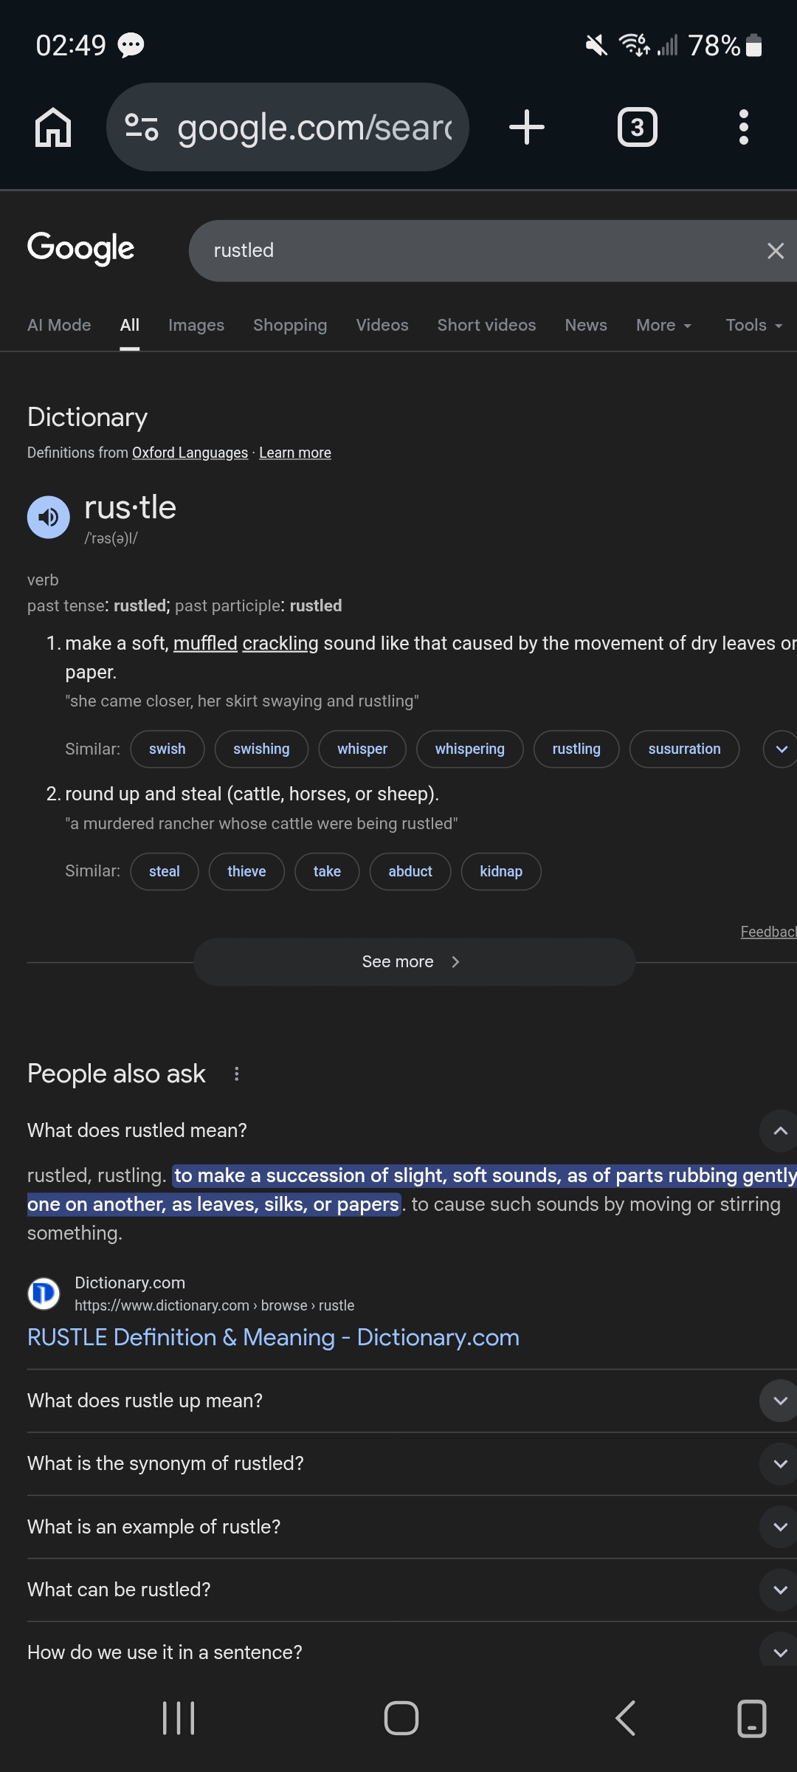
Task: Expand 'What does rustle up mean?' question
Action: click(x=779, y=1401)
